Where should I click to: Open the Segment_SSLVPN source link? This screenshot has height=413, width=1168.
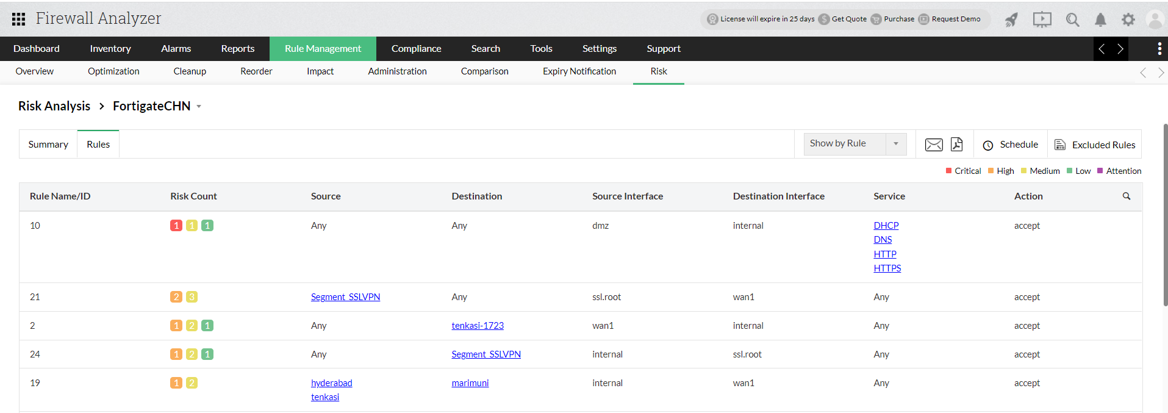pos(345,297)
